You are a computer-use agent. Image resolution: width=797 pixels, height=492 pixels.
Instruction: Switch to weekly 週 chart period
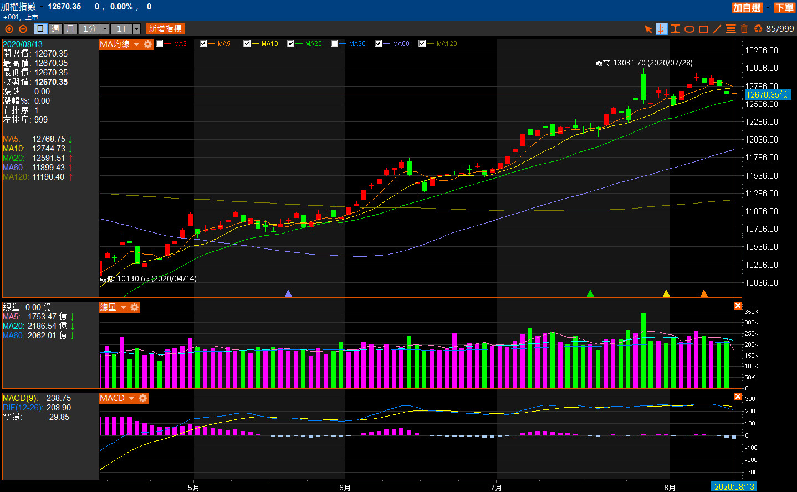coord(55,29)
